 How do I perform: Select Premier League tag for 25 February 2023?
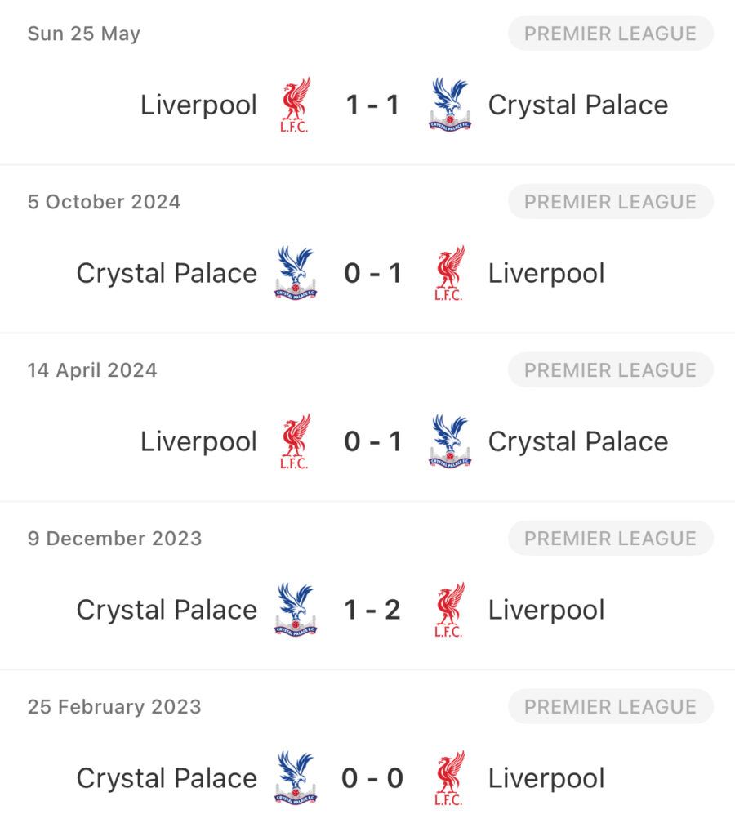point(611,706)
